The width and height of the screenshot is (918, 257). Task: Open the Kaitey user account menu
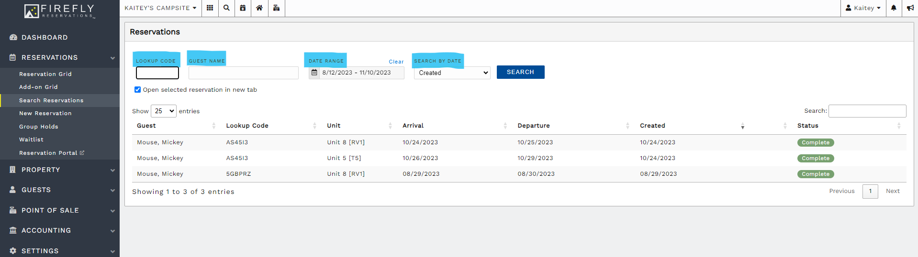[x=863, y=8]
